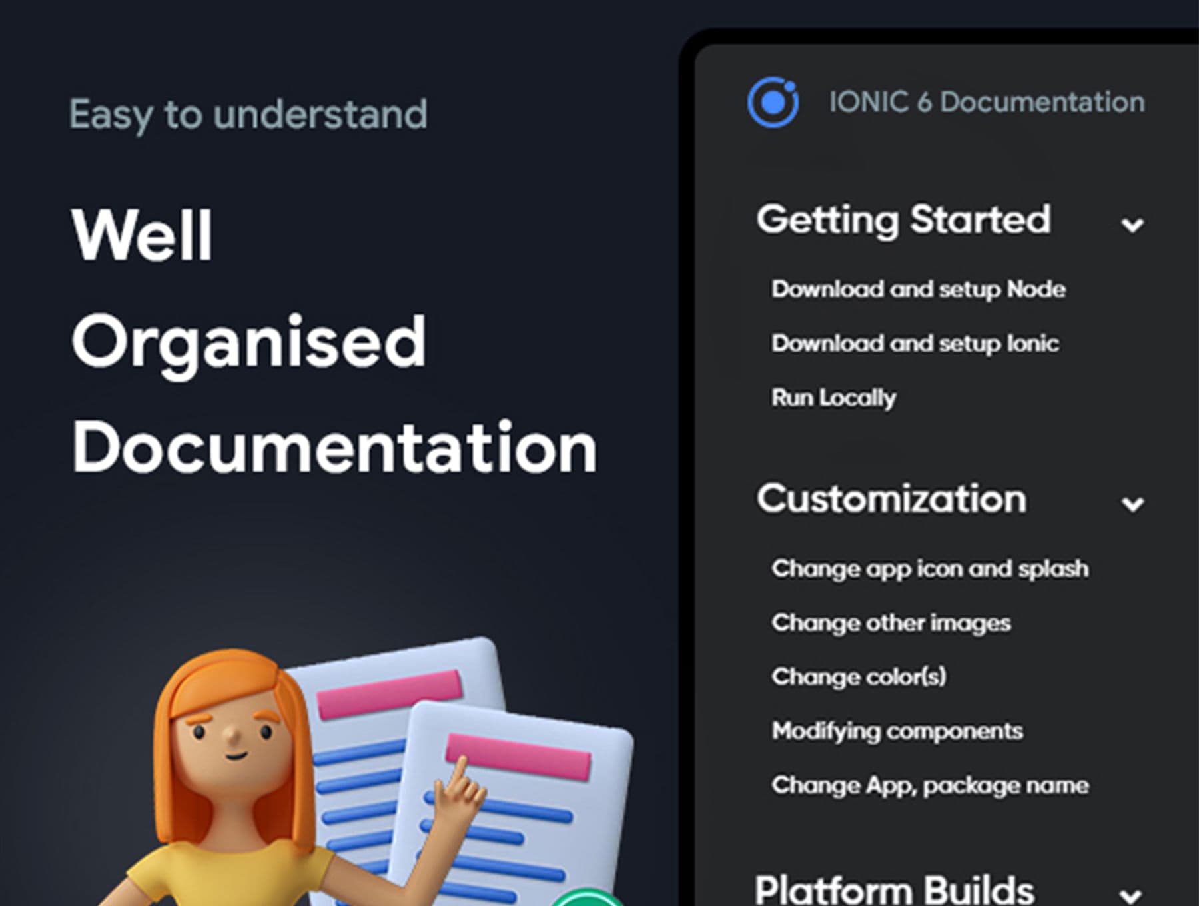Open the Platform Builds section heading
Screen dimensions: 1199x906
[895, 889]
